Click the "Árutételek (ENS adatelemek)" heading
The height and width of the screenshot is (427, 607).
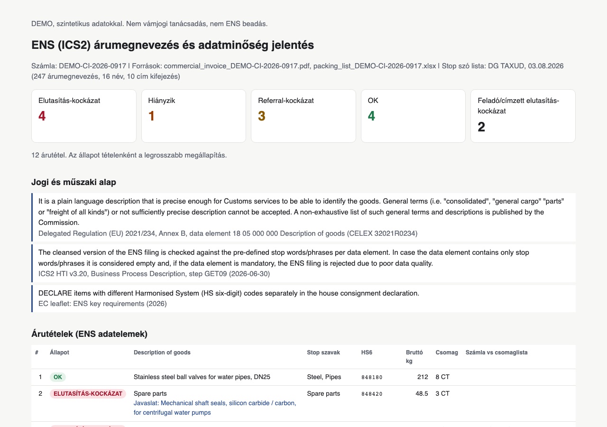[x=89, y=334]
